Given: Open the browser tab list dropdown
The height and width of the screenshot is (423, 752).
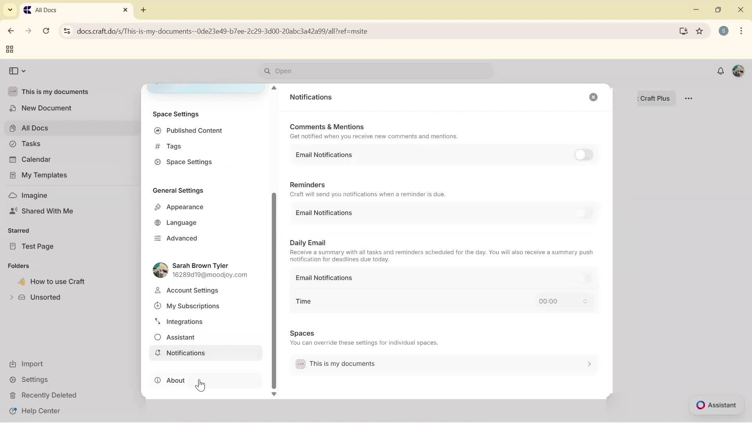Looking at the screenshot, I should [10, 10].
